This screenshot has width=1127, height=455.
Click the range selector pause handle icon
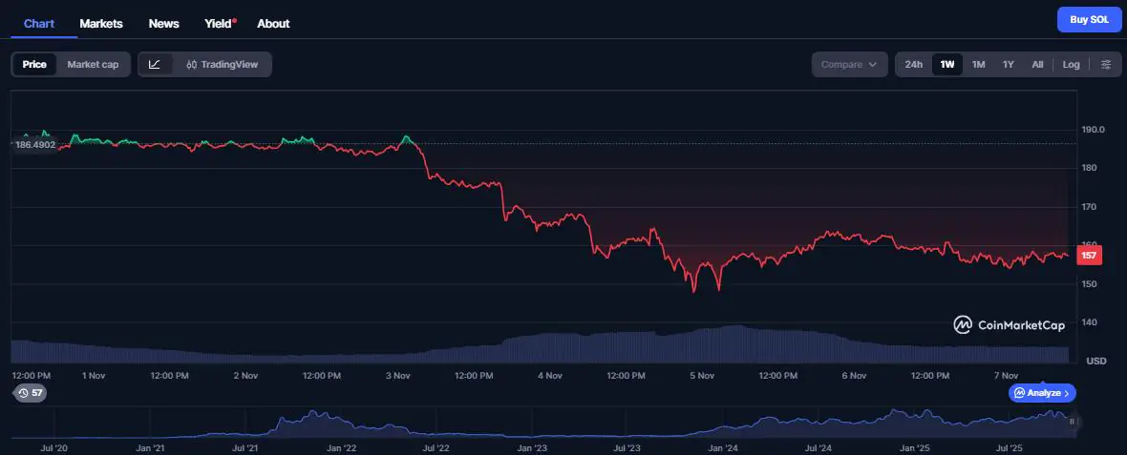(x=1072, y=422)
